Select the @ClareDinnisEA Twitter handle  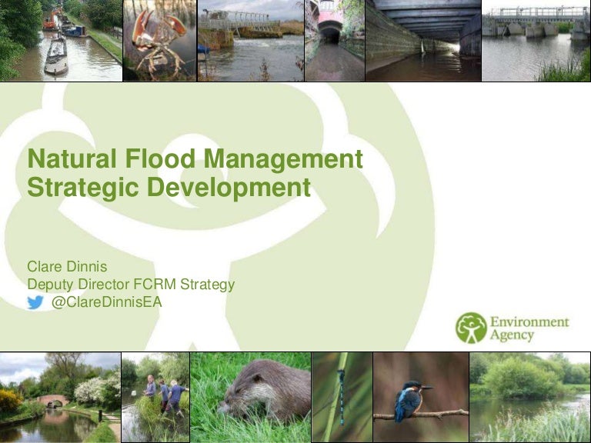point(107,302)
